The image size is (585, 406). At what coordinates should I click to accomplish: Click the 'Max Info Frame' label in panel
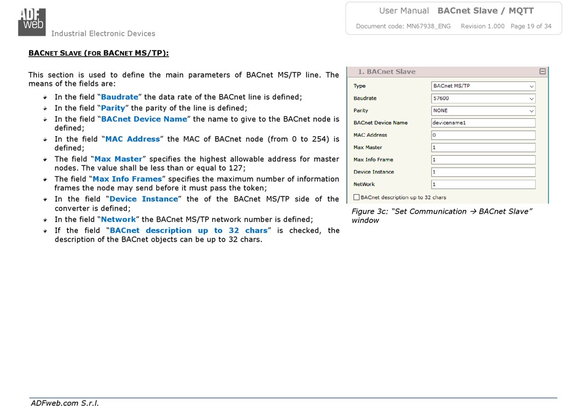[373, 160]
